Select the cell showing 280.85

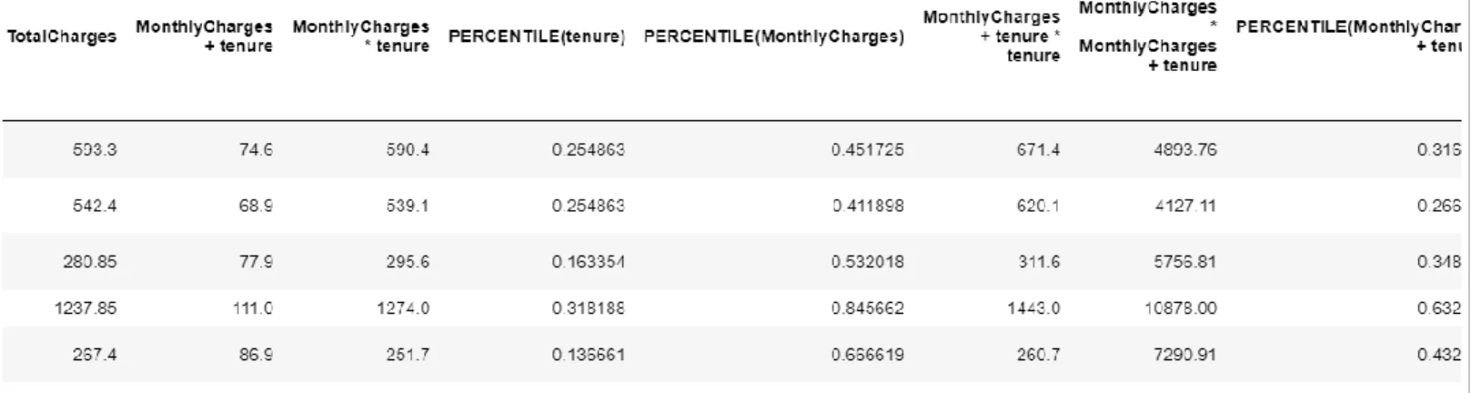[x=90, y=262]
